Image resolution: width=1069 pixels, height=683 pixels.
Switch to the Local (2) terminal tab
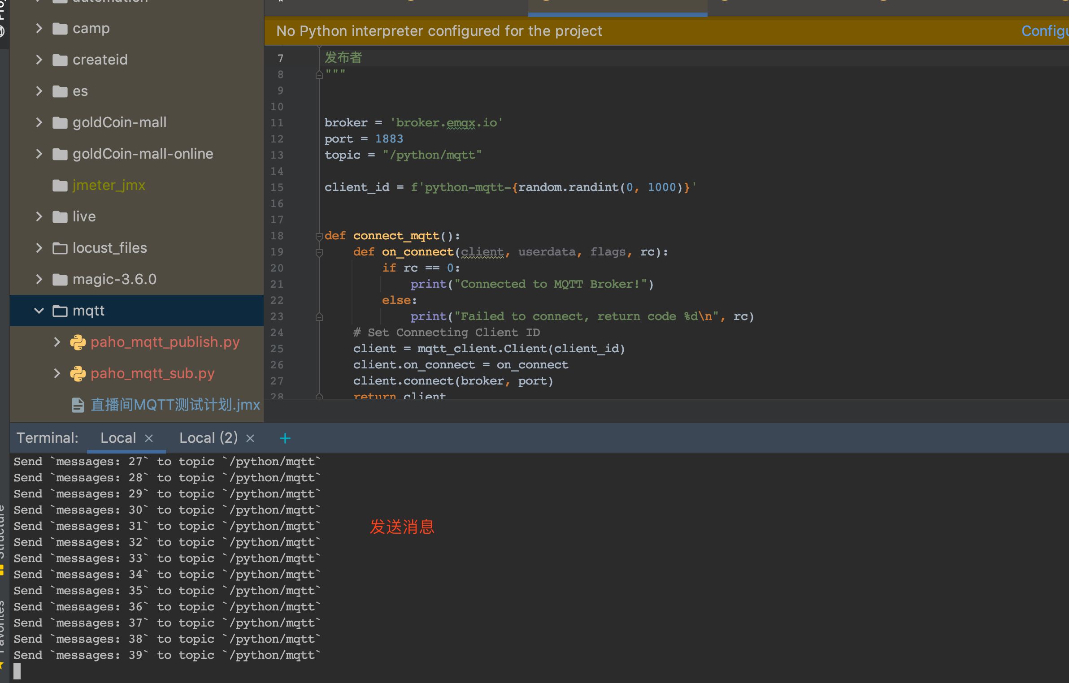(x=208, y=438)
